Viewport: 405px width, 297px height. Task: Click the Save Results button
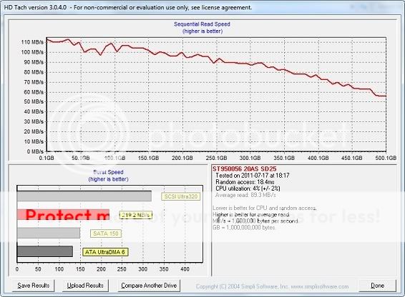(34, 286)
